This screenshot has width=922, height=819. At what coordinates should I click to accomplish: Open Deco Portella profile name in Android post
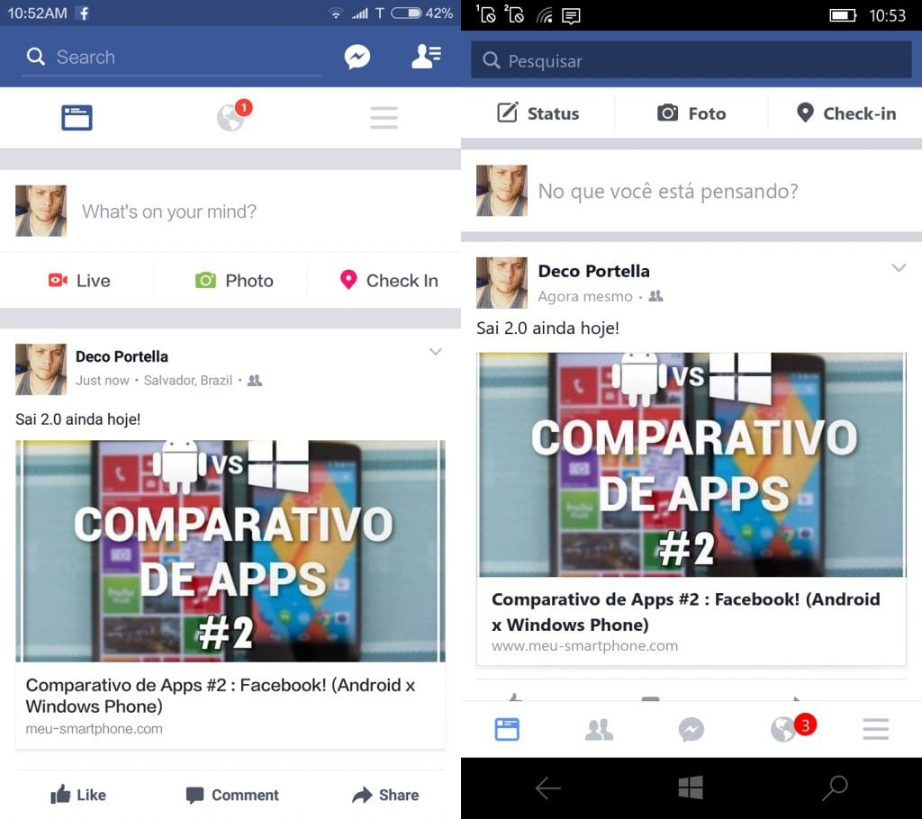click(122, 356)
